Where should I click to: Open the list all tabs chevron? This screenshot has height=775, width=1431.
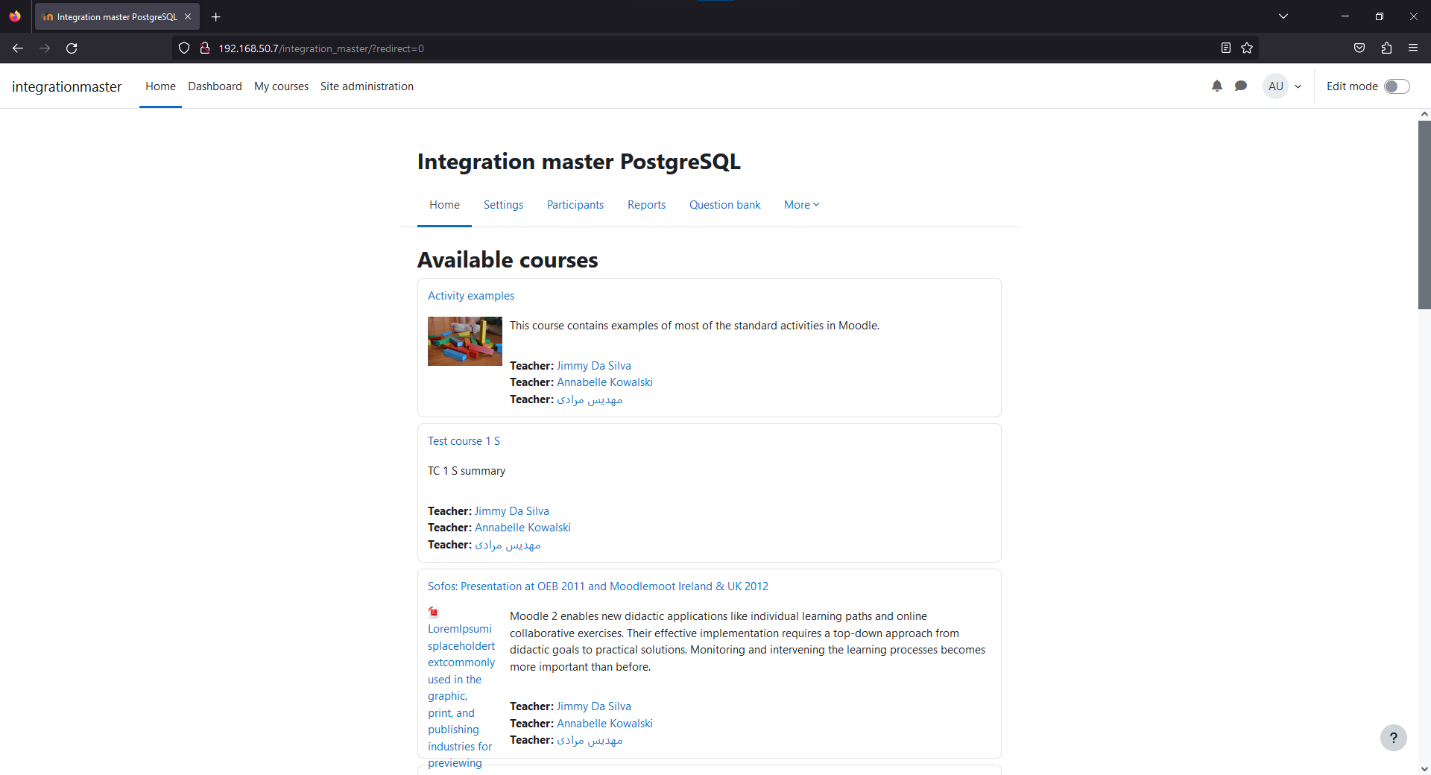coord(1283,16)
